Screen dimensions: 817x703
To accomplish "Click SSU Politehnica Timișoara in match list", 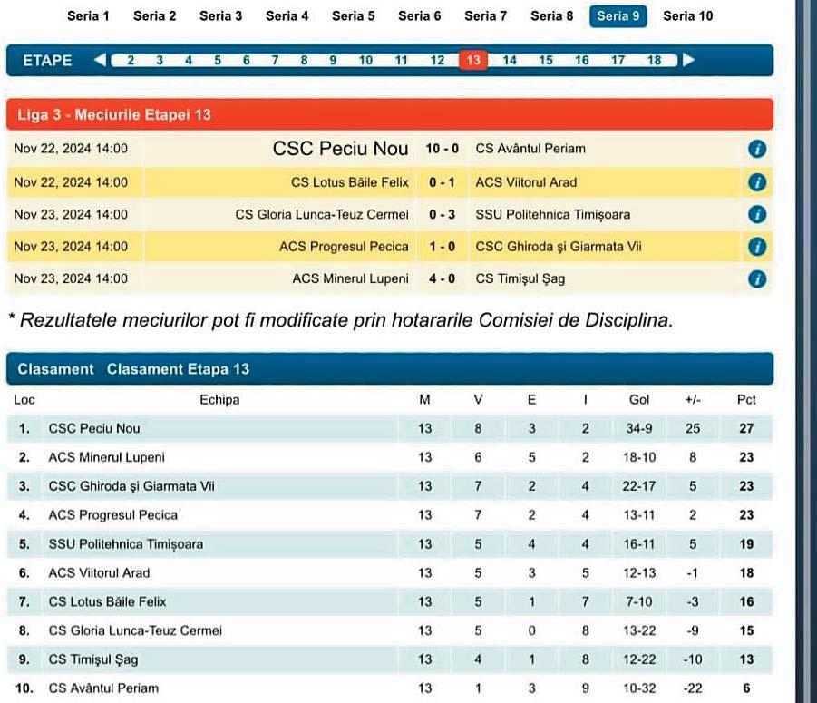I will [x=553, y=214].
